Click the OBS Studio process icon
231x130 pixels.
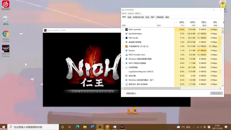[x=126, y=38]
